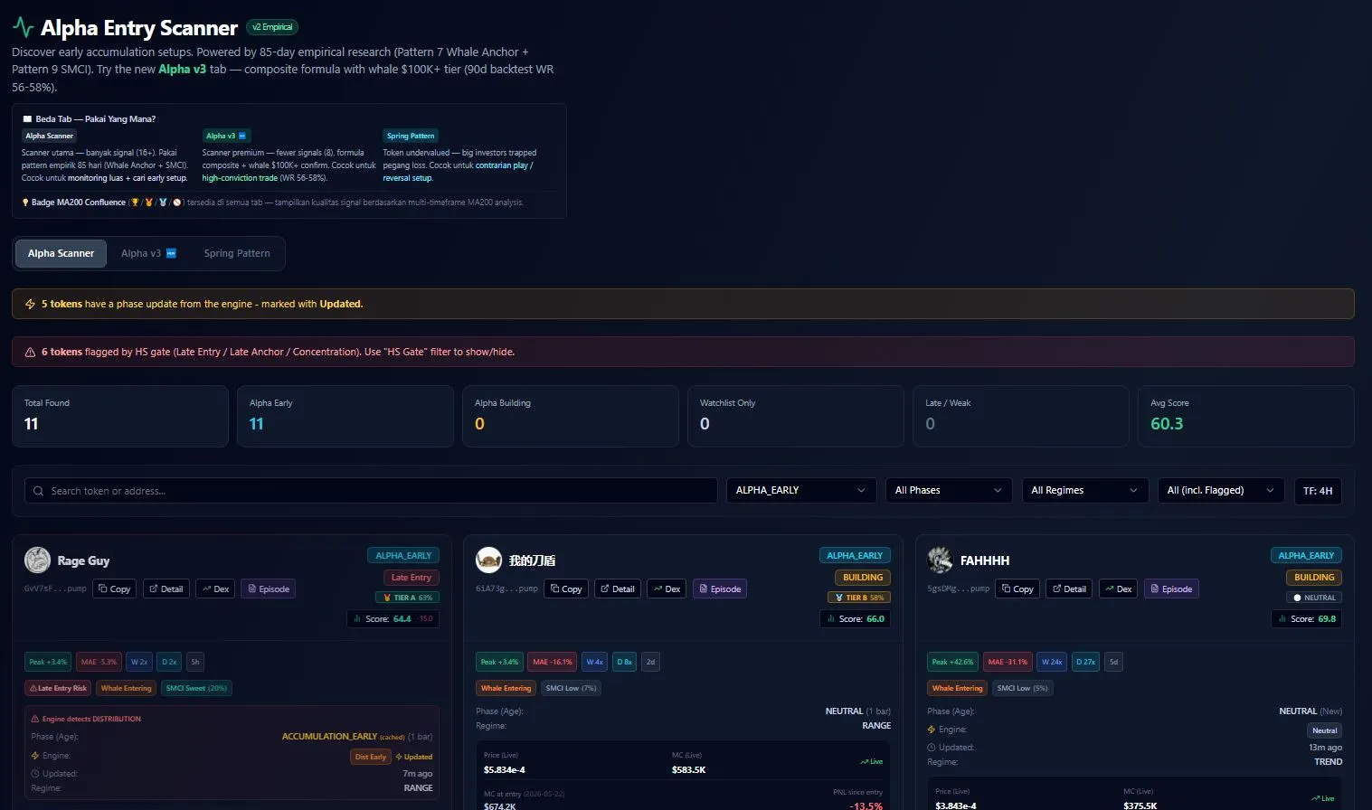Screen dimensions: 1372x810
Task: Click the Updated marker on Rage Guy
Action: [x=414, y=757]
